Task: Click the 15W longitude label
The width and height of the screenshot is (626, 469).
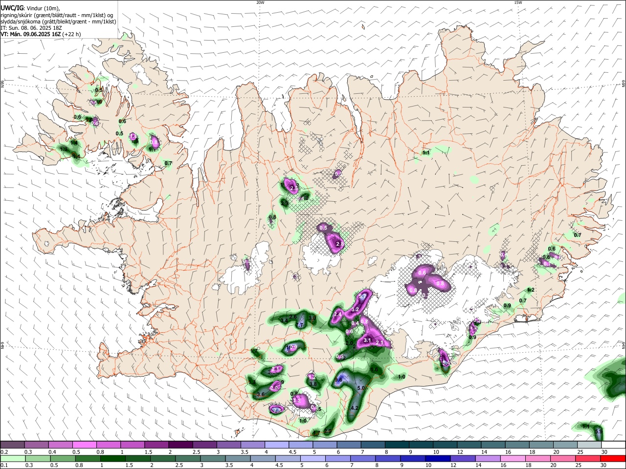Action: [x=518, y=2]
